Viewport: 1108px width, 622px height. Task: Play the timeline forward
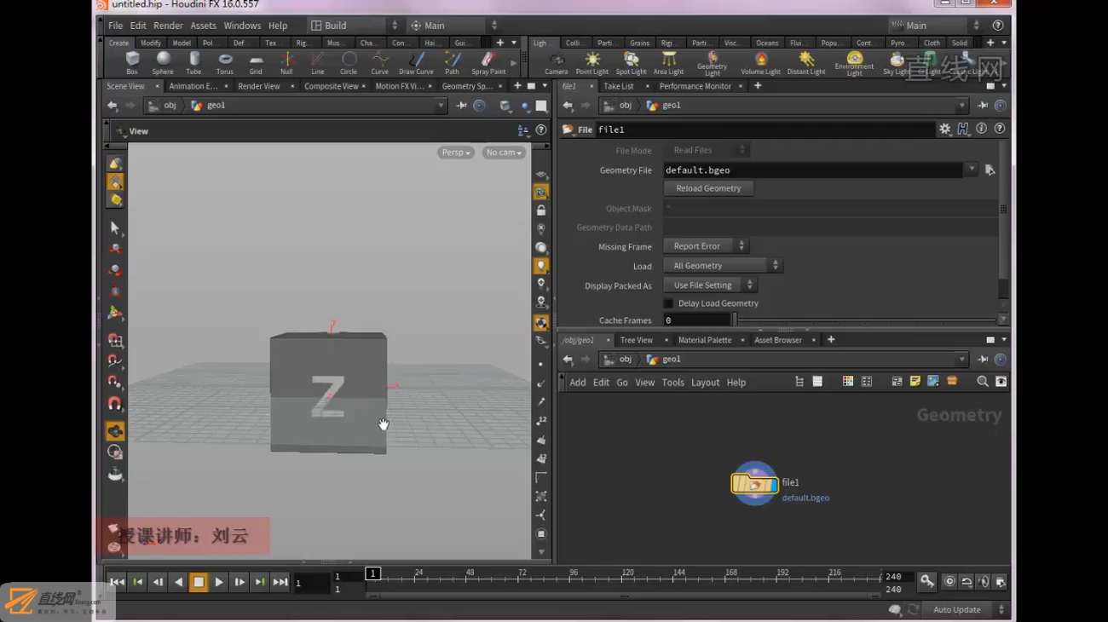pyautogui.click(x=219, y=582)
